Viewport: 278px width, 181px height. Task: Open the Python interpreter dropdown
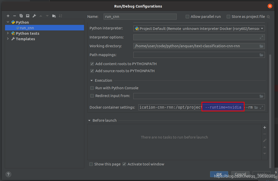(x=199, y=29)
